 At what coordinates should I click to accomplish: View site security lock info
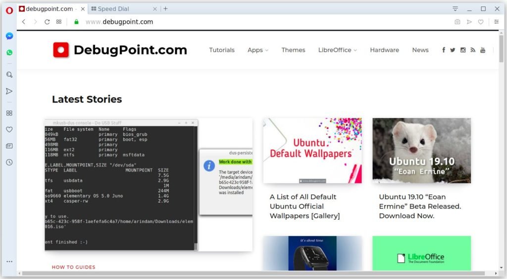76,22
